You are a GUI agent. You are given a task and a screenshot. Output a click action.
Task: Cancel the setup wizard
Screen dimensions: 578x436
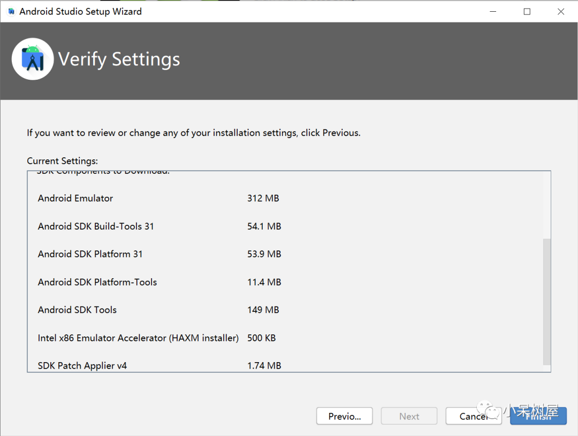(x=473, y=416)
